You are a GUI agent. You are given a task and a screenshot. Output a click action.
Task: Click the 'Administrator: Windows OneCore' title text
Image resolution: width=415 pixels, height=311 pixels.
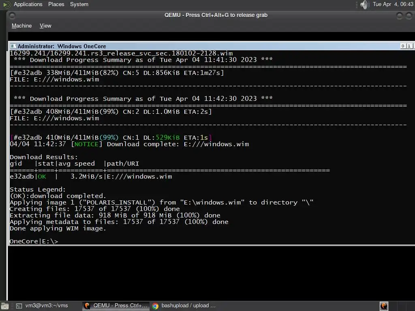click(62, 46)
